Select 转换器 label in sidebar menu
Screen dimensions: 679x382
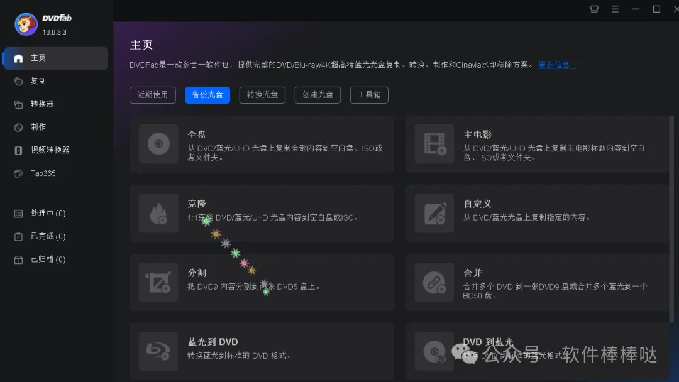click(42, 104)
